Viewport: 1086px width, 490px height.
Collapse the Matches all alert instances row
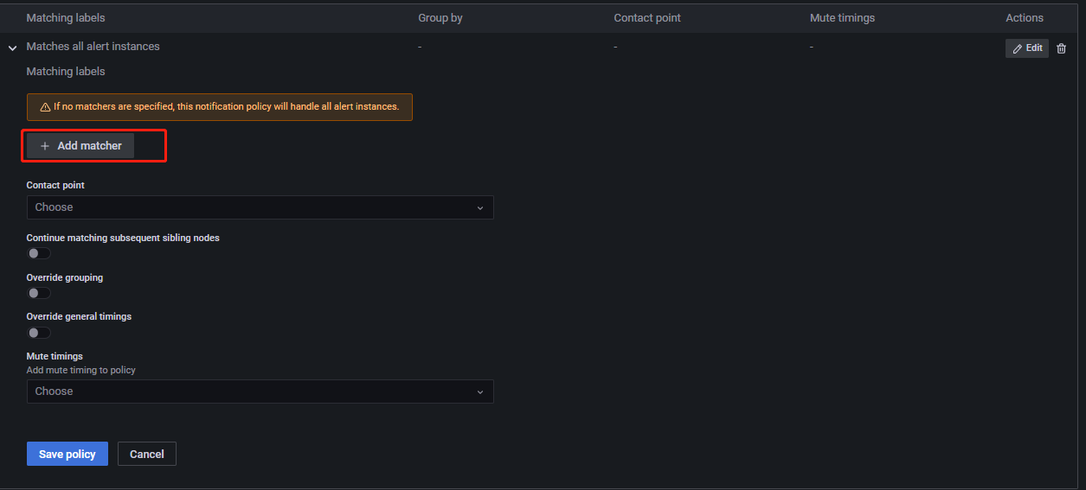[x=12, y=48]
